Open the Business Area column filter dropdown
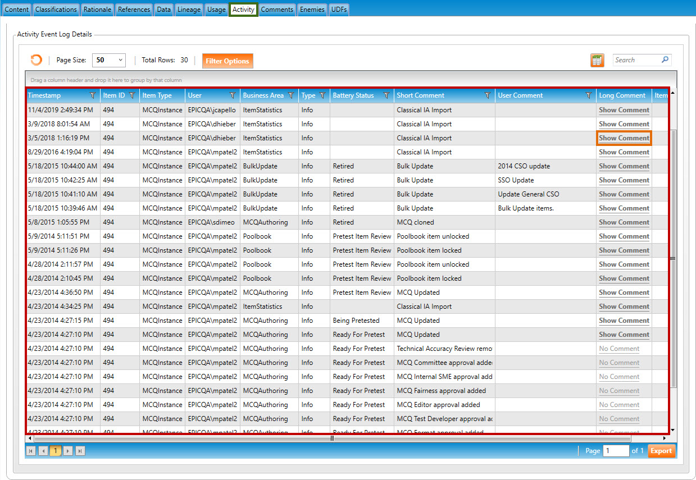The image size is (696, 480). (x=291, y=95)
